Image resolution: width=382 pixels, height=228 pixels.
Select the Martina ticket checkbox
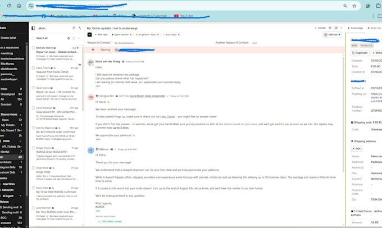[33, 128]
